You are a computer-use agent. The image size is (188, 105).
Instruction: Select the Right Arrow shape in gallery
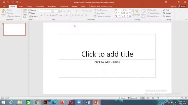coord(125,13)
